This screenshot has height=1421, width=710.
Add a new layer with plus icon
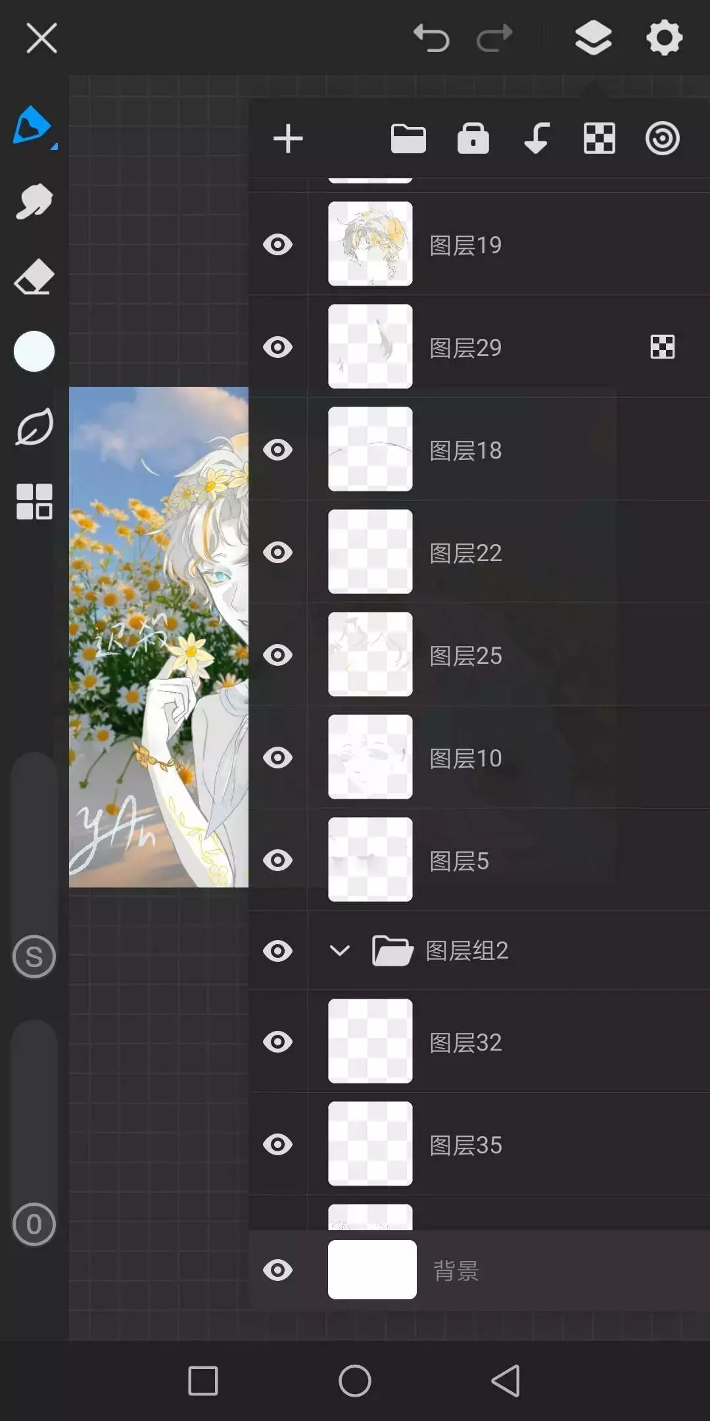[x=288, y=139]
